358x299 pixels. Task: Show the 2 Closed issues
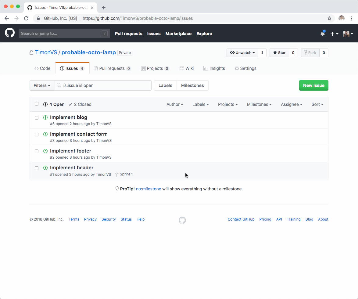click(x=80, y=104)
